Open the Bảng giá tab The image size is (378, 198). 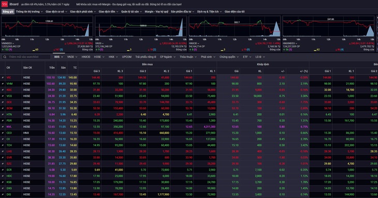tap(8, 11)
